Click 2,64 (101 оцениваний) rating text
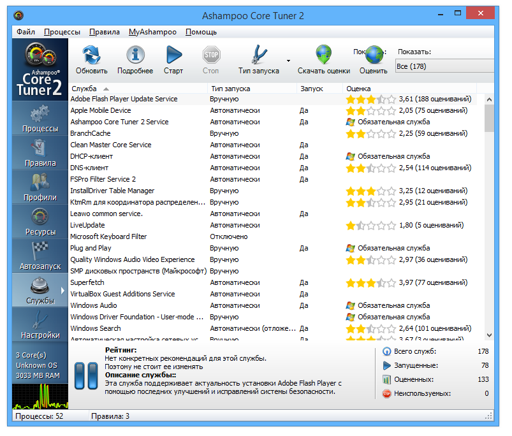 [x=435, y=328]
